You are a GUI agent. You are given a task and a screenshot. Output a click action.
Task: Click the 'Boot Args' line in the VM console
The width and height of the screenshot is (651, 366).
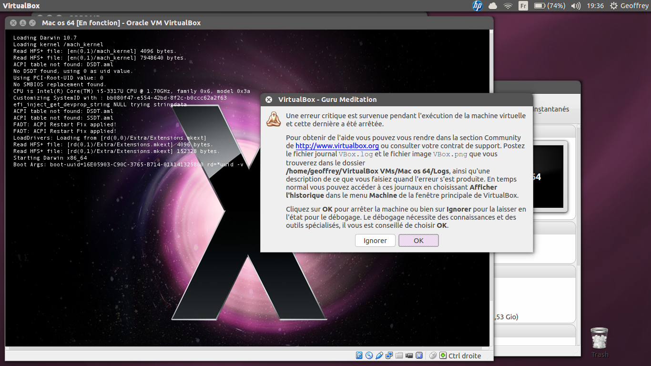pos(128,164)
